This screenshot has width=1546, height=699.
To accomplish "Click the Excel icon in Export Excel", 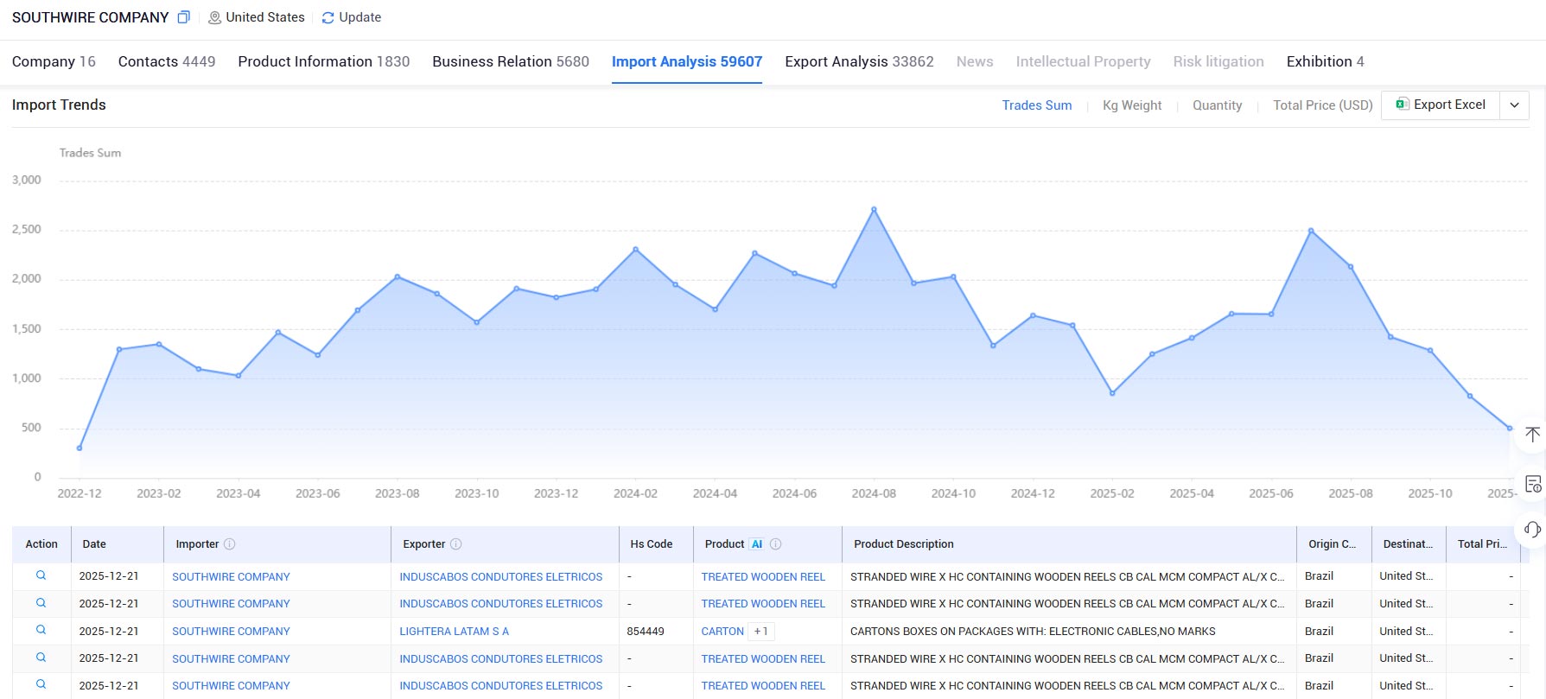I will click(x=1402, y=105).
